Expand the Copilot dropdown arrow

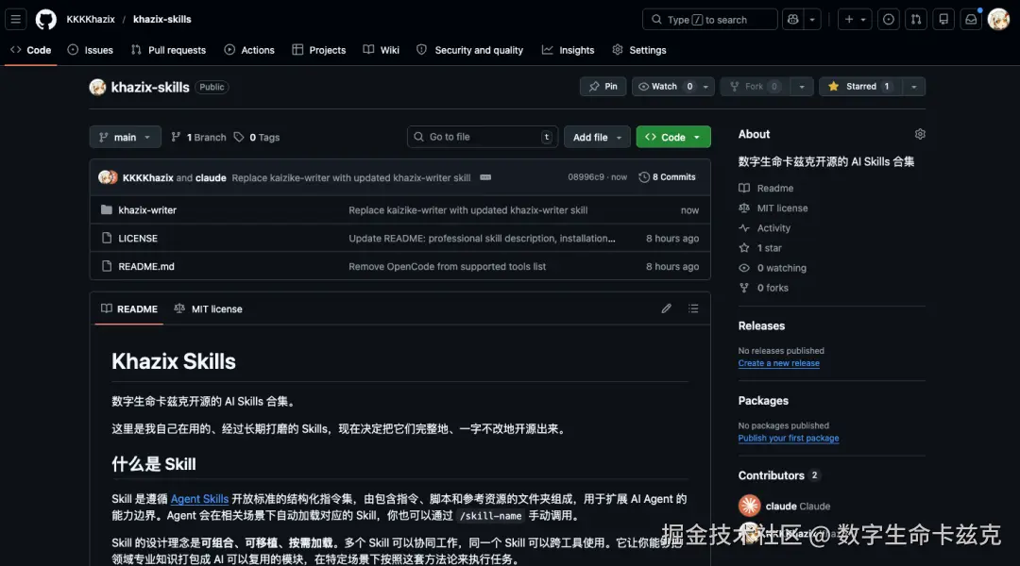(812, 20)
